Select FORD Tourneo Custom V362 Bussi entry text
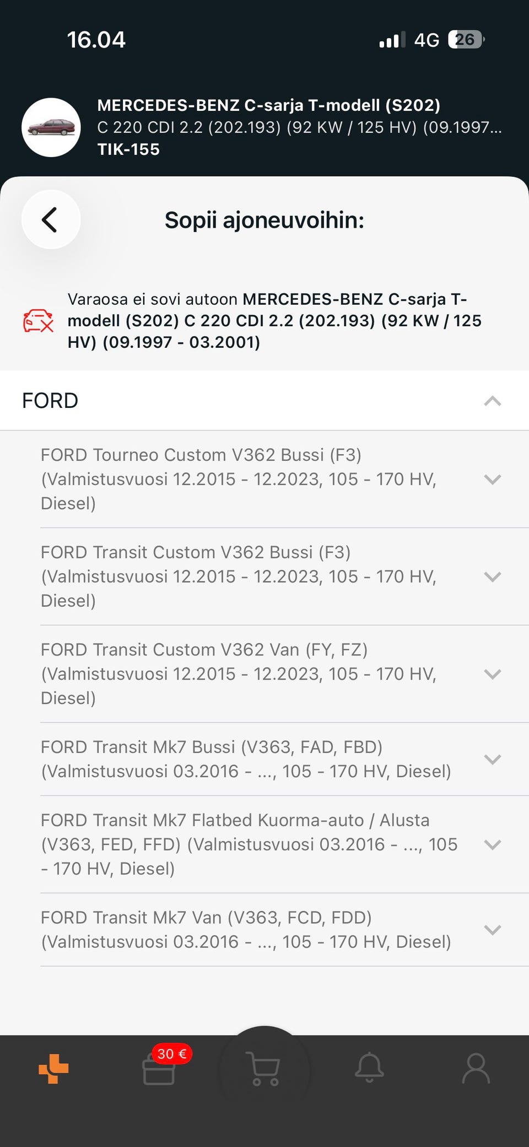The height and width of the screenshot is (1147, 529). tap(239, 479)
